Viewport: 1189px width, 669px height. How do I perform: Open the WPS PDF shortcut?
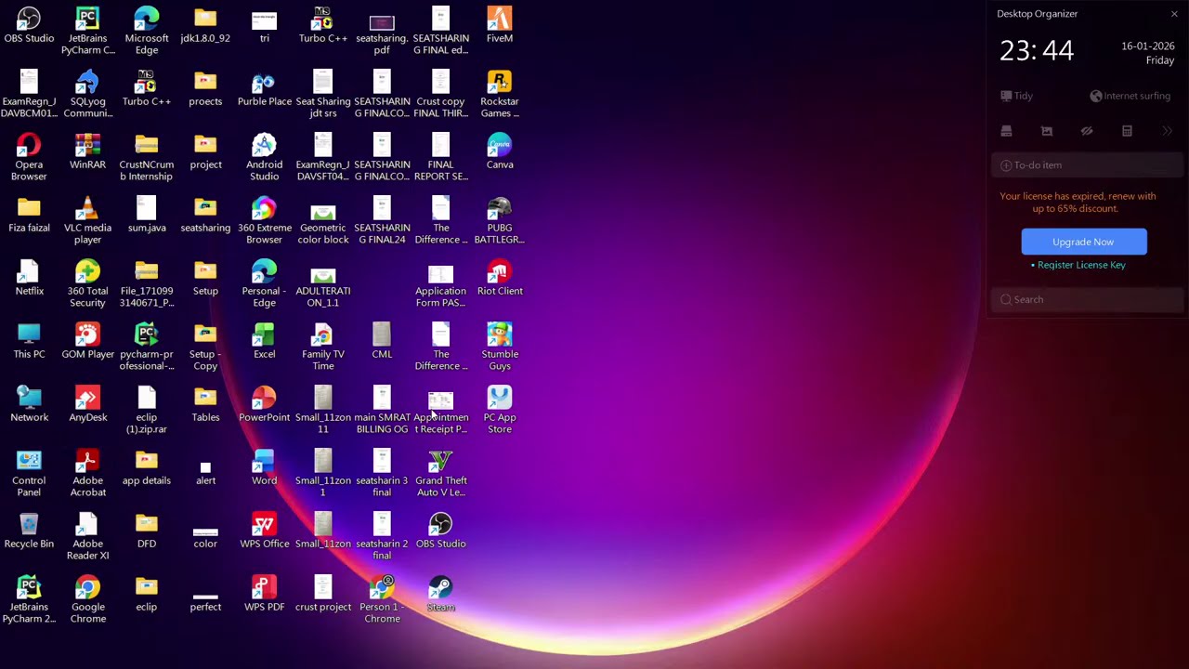pos(264,594)
